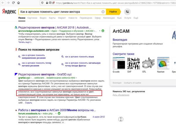The image size is (176, 125).
Task: Open the knowledge.autodesk.com green URL
Action: tap(35, 31)
